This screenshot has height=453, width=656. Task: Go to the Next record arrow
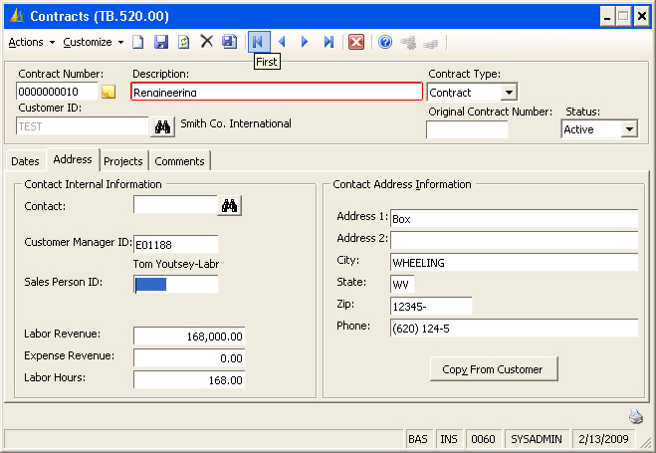pyautogui.click(x=305, y=42)
